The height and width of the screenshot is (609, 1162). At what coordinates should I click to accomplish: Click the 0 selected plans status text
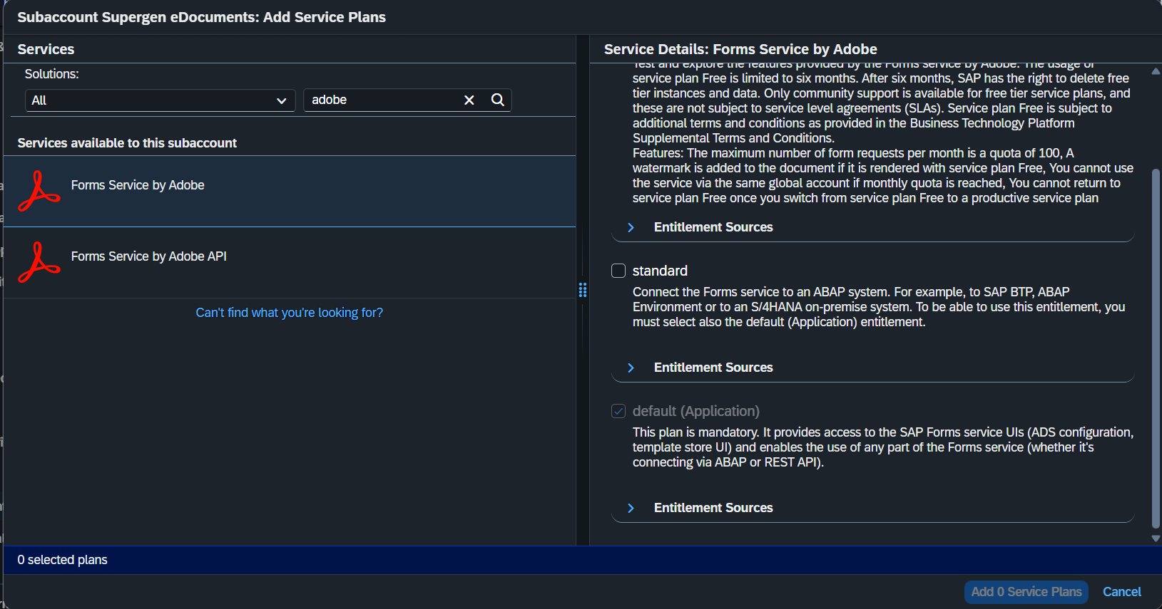[62, 560]
